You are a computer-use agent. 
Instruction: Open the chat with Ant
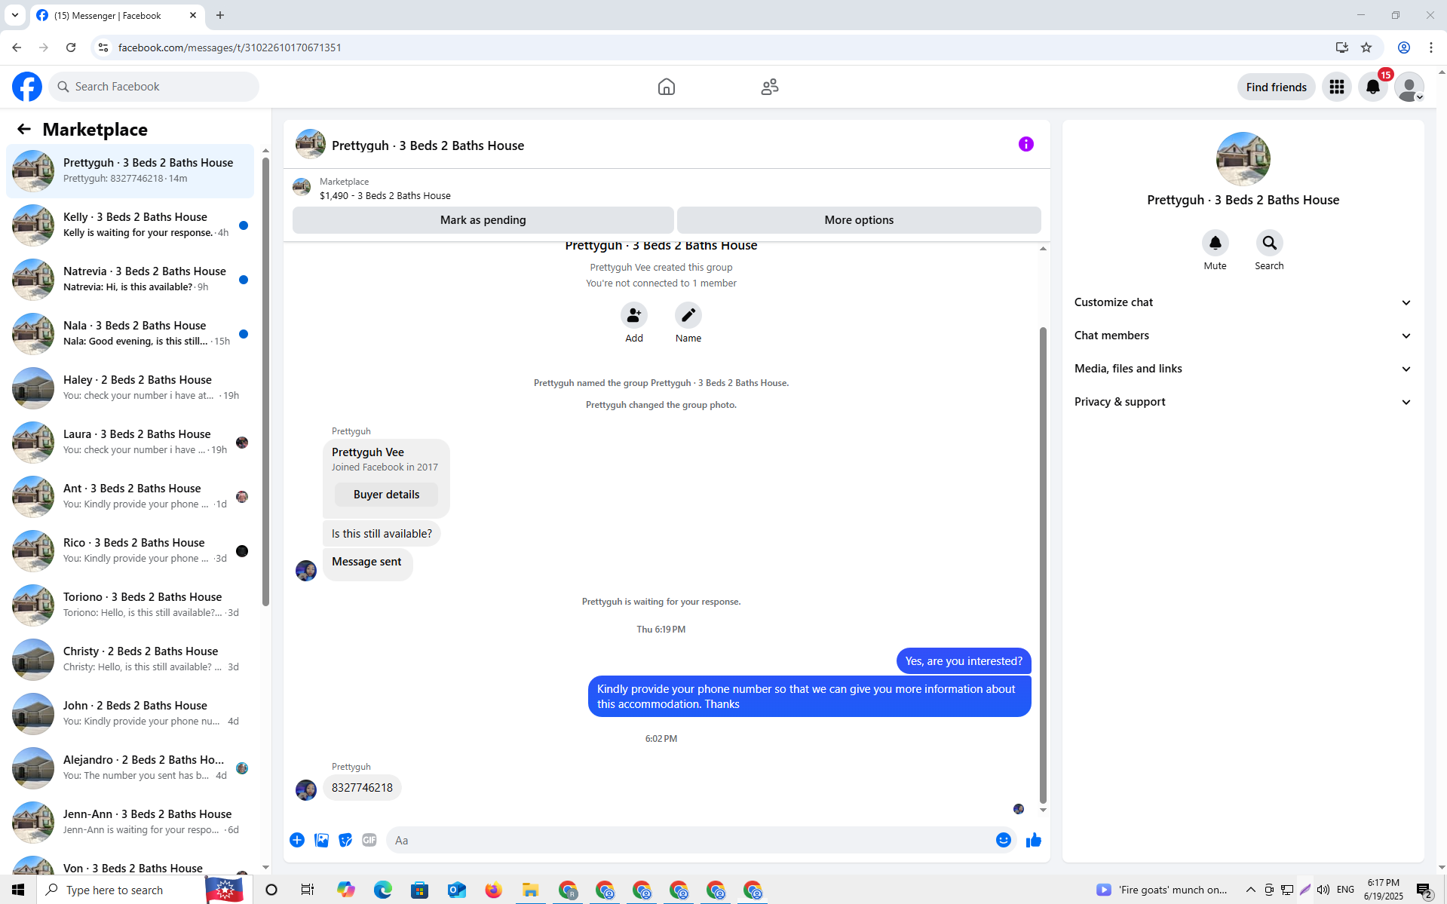point(130,497)
